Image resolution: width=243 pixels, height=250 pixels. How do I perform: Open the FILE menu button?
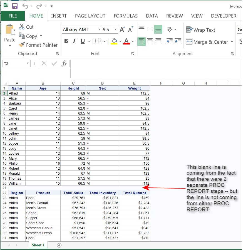pyautogui.click(x=13, y=16)
